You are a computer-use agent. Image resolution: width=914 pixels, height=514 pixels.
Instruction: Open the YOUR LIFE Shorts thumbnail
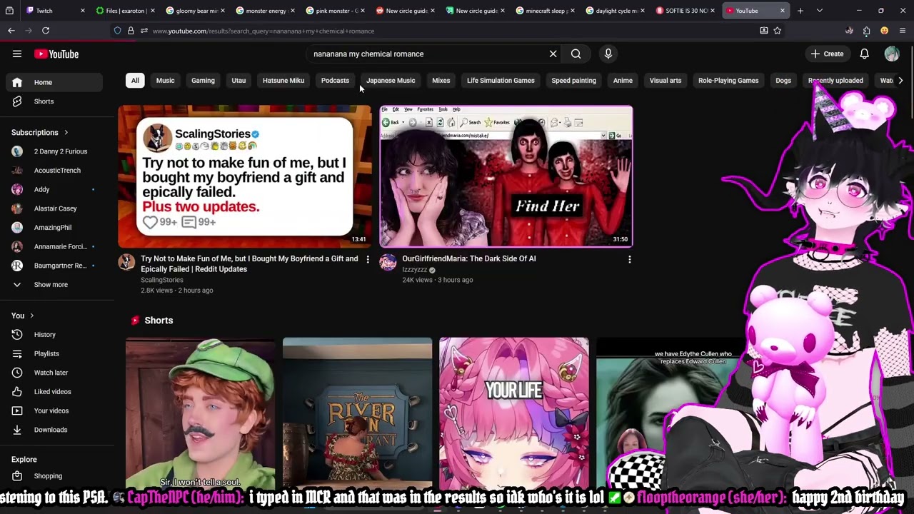click(x=514, y=414)
